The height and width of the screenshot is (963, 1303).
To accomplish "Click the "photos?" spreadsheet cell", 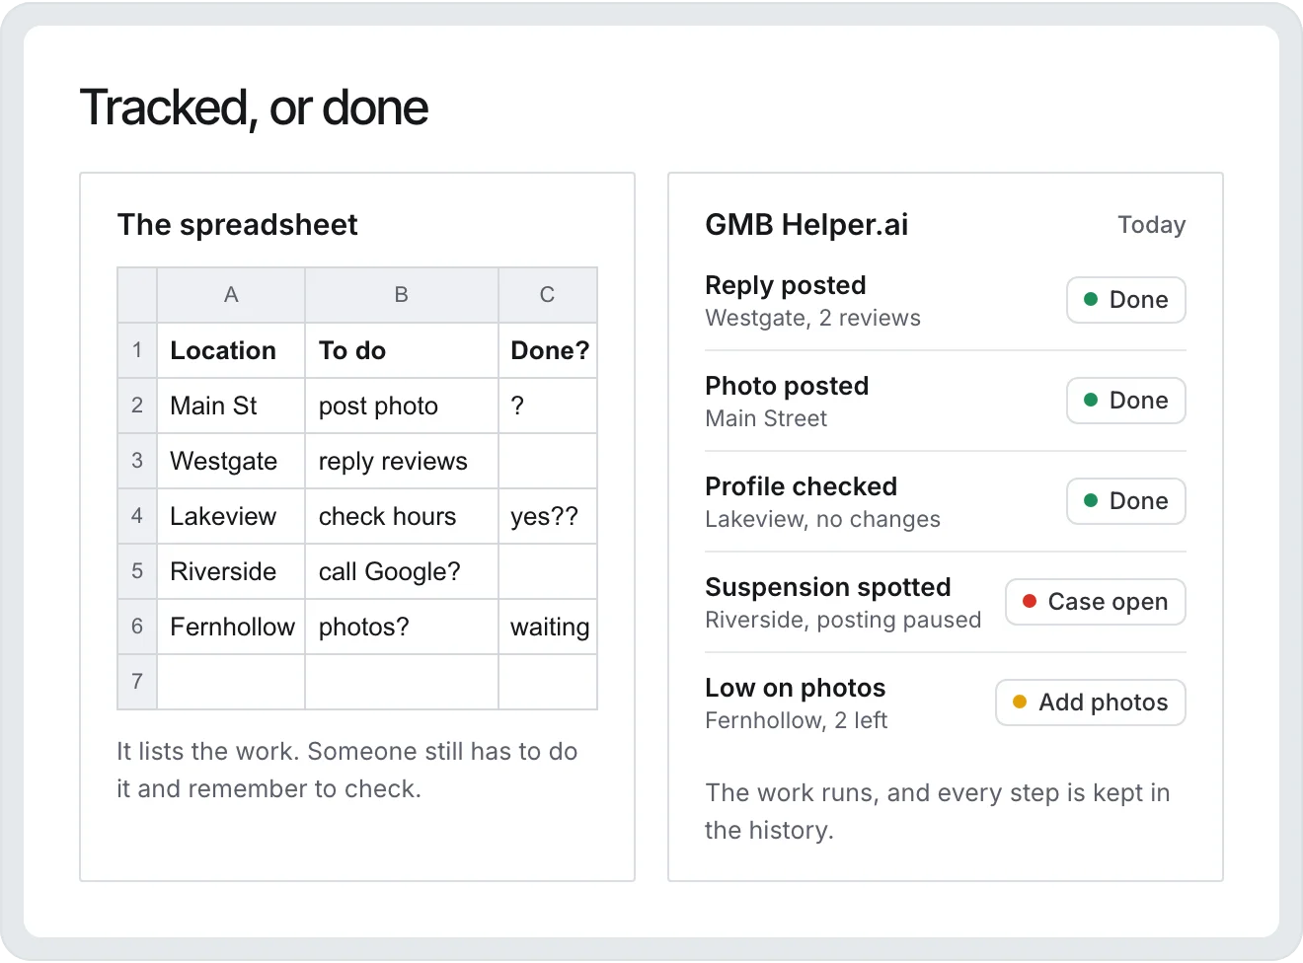I will (402, 627).
